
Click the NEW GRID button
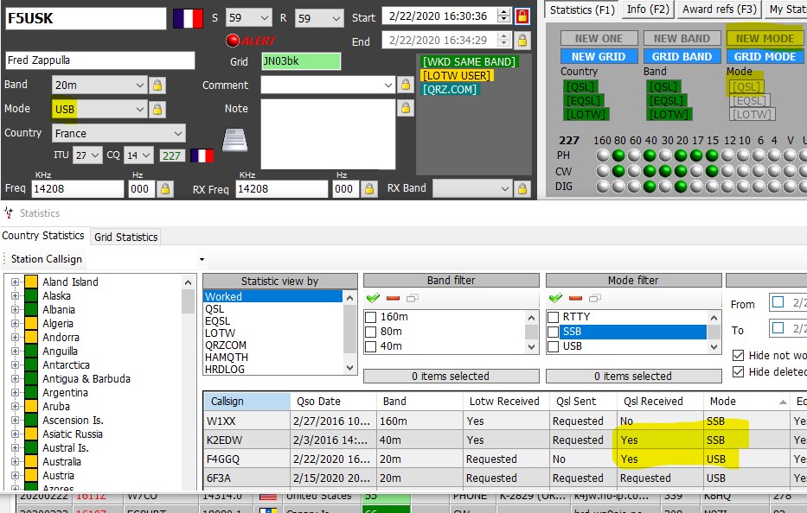click(x=599, y=56)
